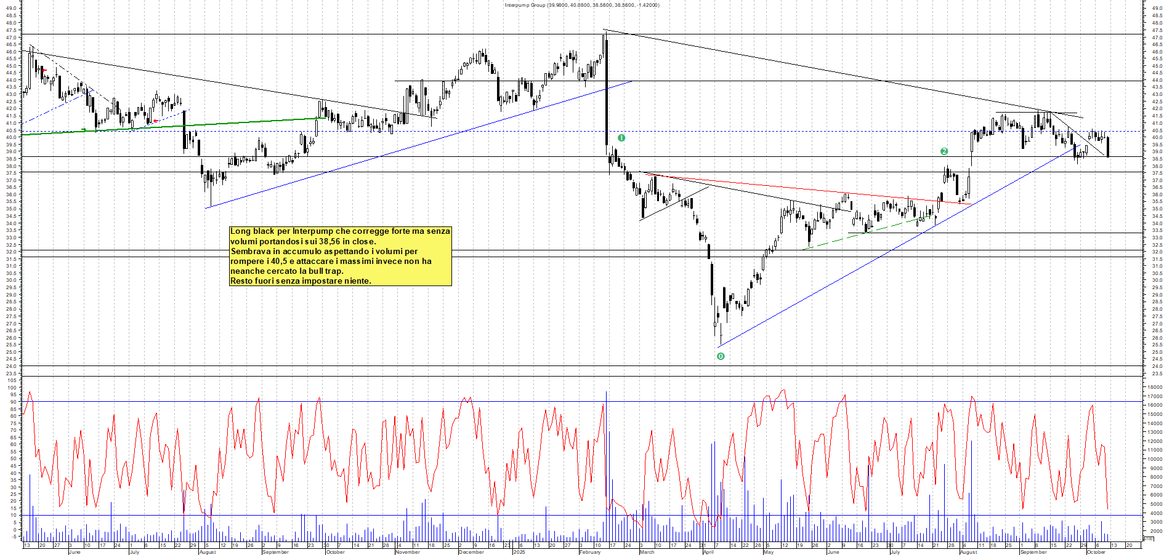1164x555 pixels.
Task: Click the November label on the time axis
Action: [407, 552]
